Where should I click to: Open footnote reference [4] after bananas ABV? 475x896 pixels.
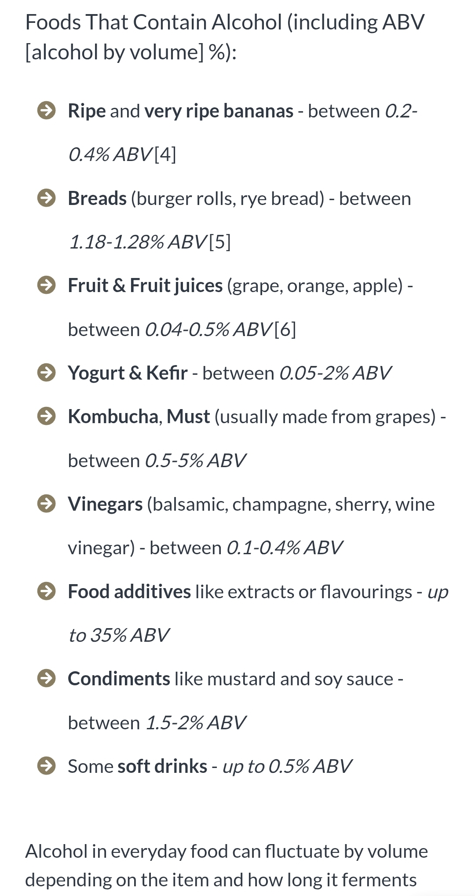165,154
